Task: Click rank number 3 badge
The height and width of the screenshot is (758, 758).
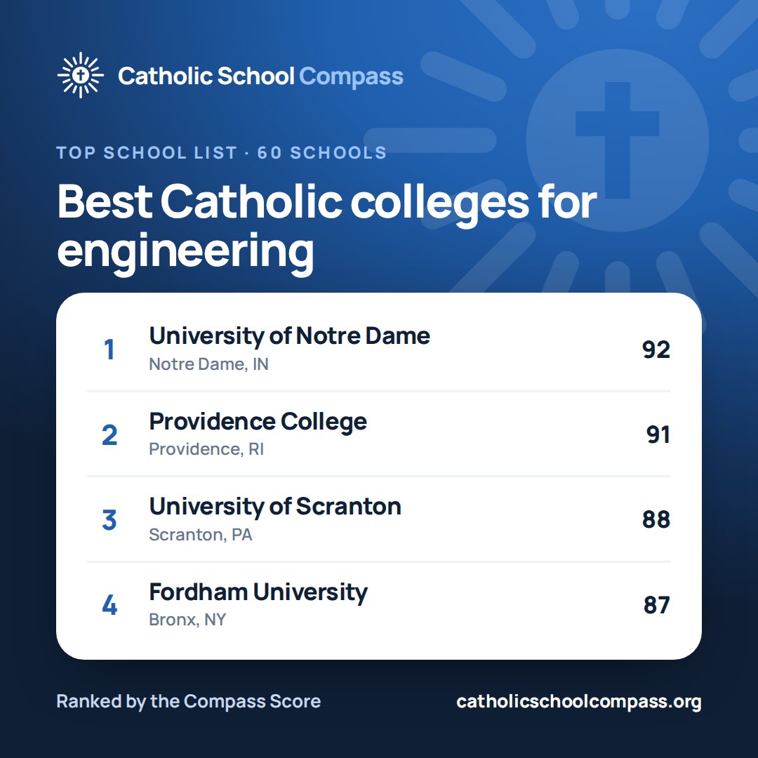Action: click(x=109, y=519)
